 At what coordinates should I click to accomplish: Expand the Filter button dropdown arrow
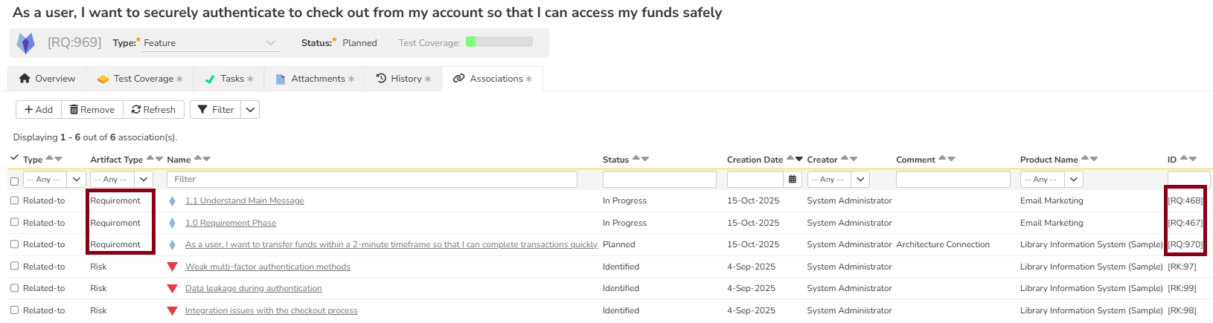[251, 110]
